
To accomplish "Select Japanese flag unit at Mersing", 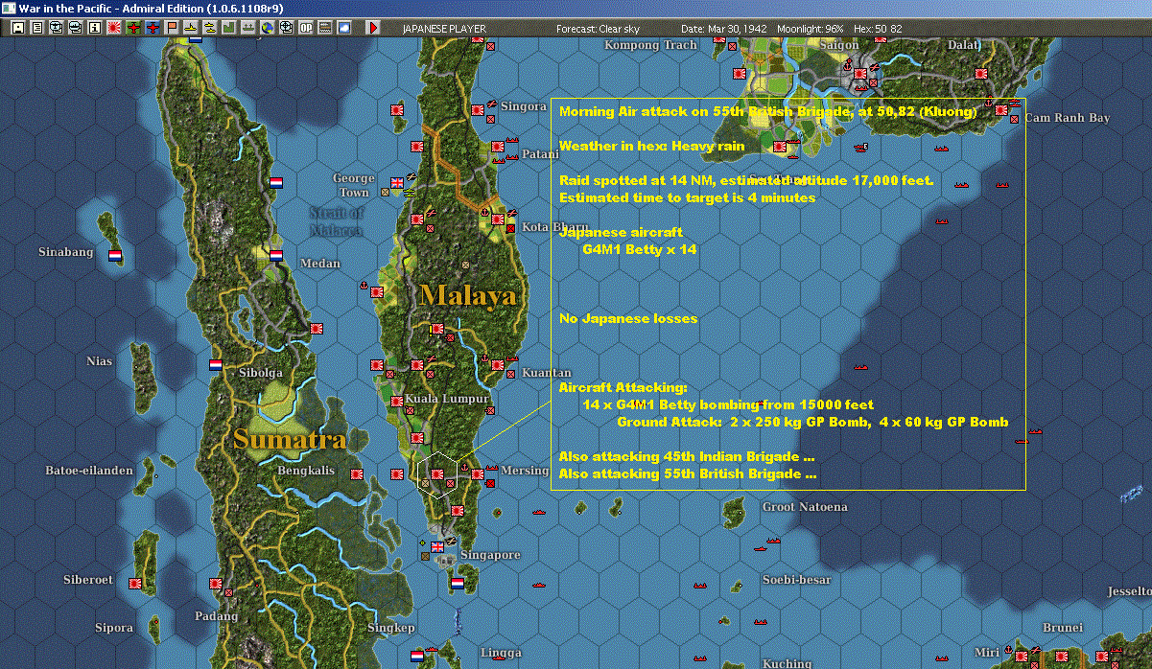I will 478,473.
